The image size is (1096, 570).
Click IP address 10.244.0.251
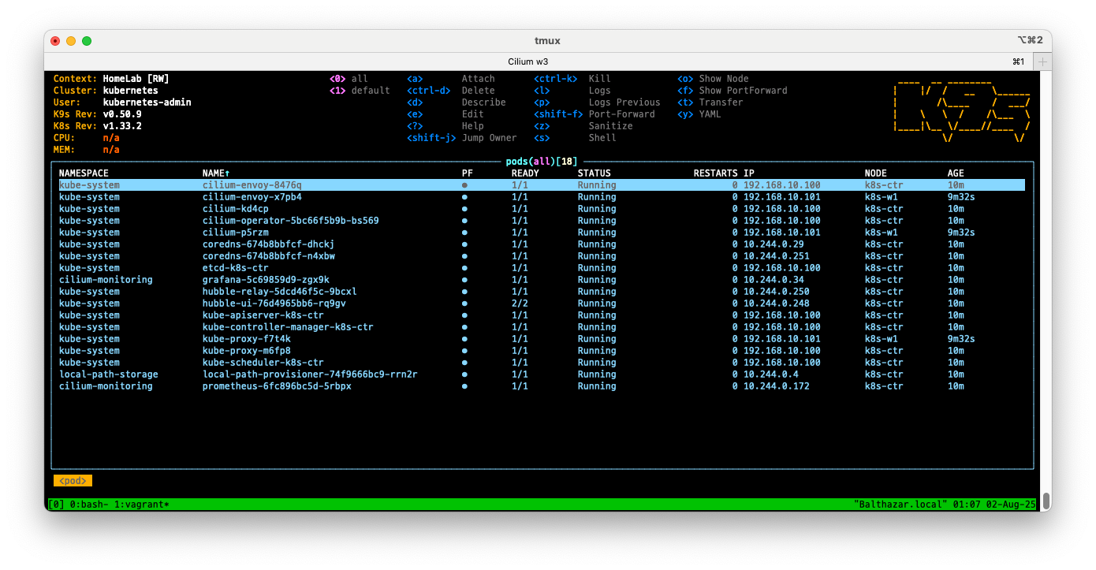coord(777,256)
